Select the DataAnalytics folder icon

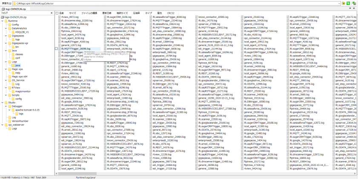(x=9, y=28)
